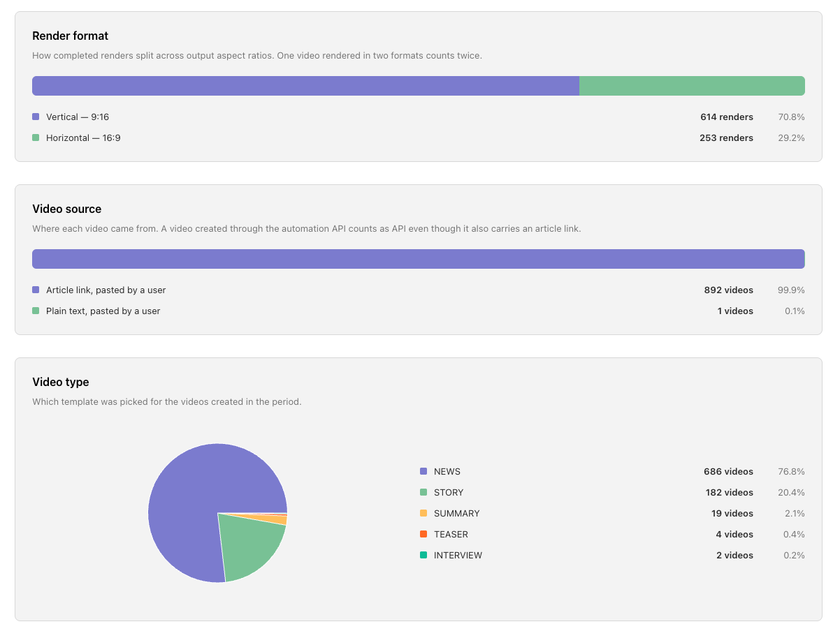Click the Horizontal — 16:9 green legend swatch
The height and width of the screenshot is (631, 833).
(36, 138)
